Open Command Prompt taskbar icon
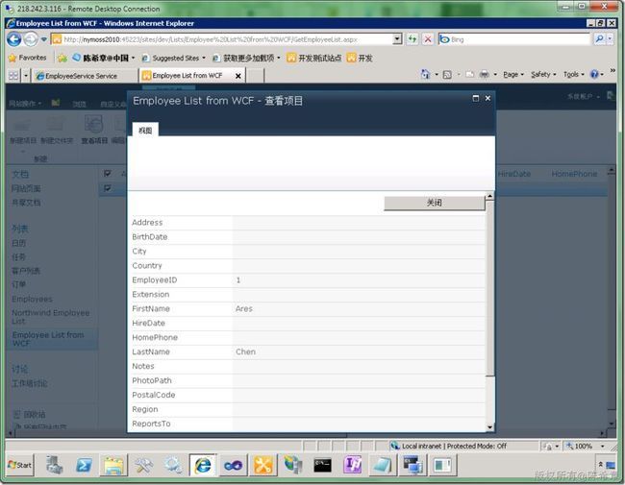 pyautogui.click(x=322, y=465)
